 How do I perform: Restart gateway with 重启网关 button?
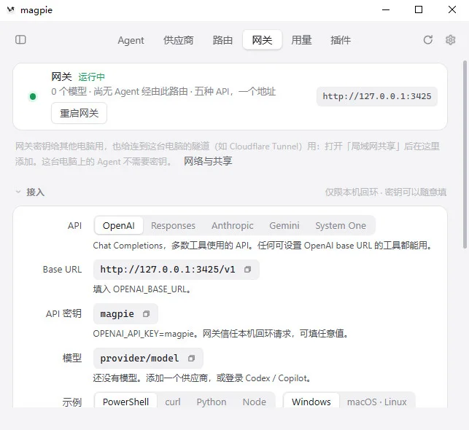point(79,113)
